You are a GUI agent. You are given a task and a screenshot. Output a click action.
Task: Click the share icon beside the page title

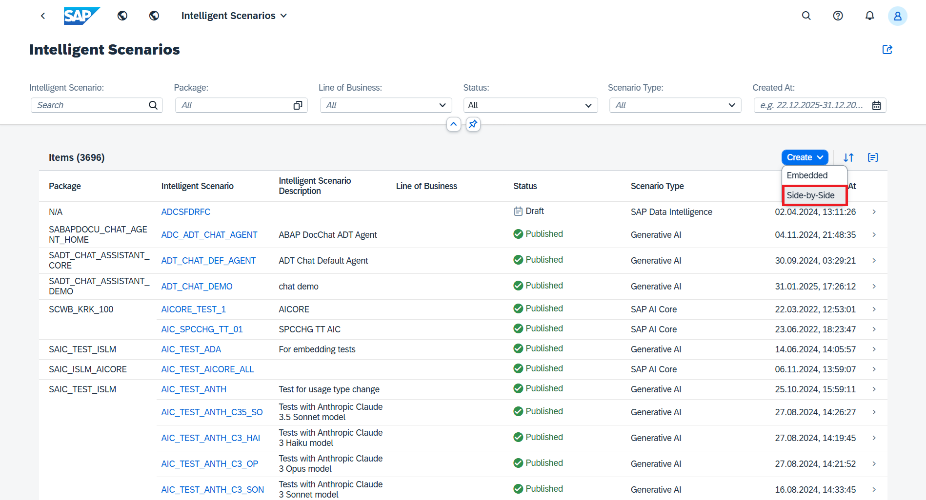tap(887, 49)
